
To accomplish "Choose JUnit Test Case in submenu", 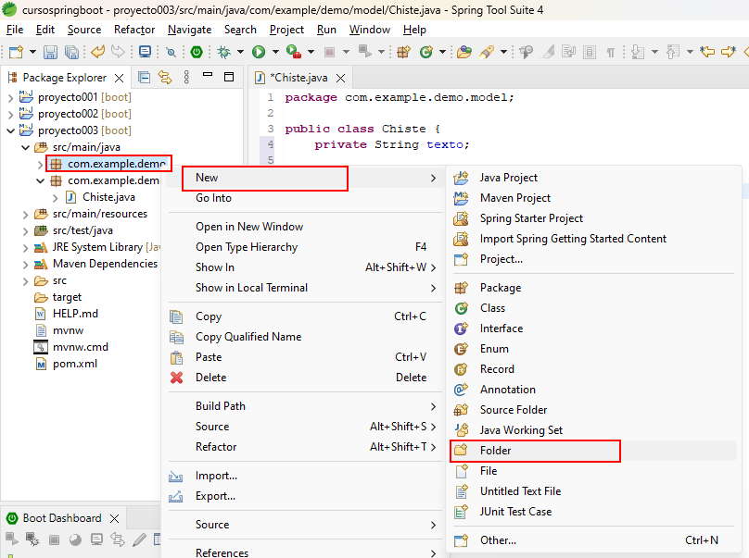I will coord(592,512).
